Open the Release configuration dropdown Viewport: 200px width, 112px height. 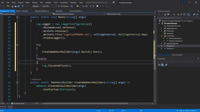pos(37,6)
